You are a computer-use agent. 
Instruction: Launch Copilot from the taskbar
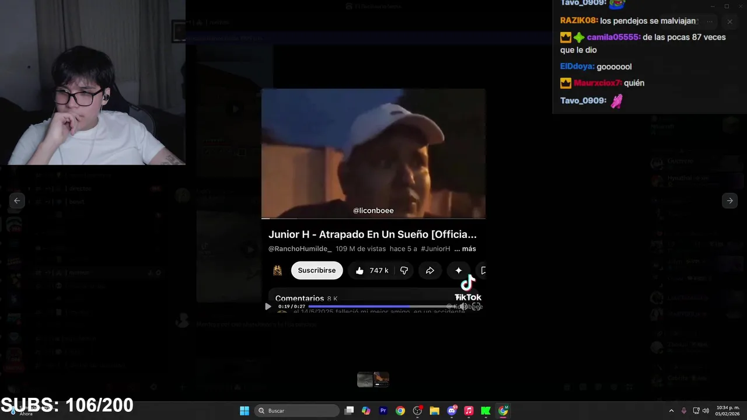pos(366,411)
